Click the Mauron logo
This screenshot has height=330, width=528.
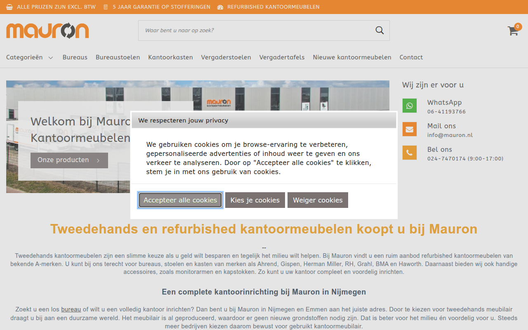tap(47, 30)
